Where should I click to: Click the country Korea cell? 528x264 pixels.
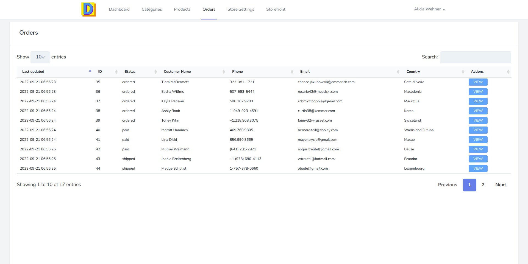coord(408,111)
